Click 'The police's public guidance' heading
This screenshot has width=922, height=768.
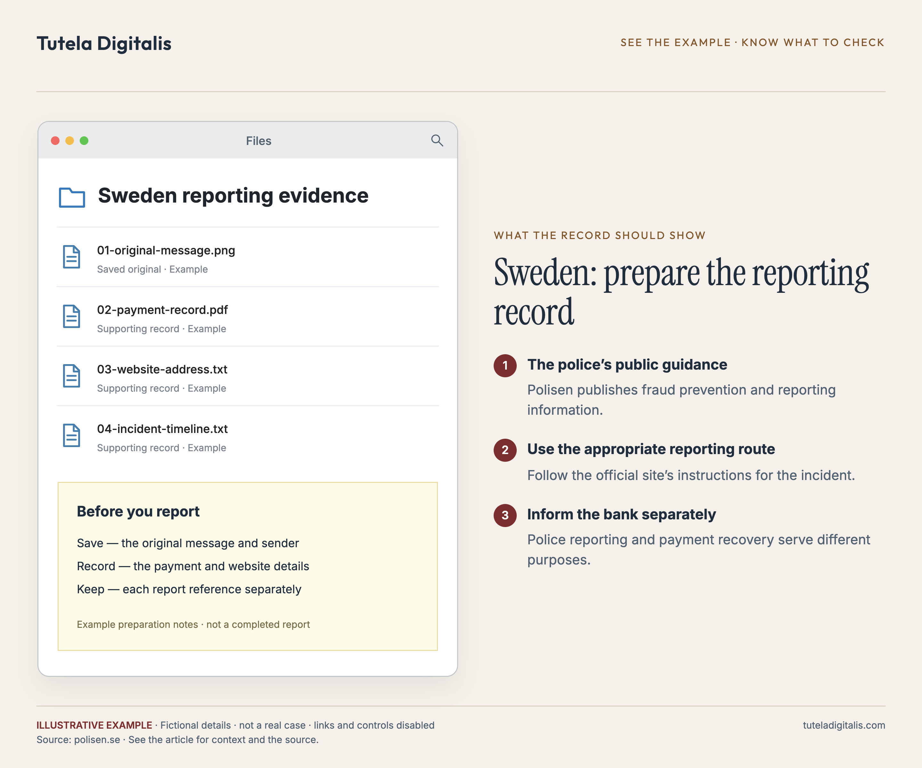(x=627, y=365)
